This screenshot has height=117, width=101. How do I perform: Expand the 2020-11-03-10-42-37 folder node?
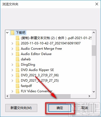tap(12, 43)
